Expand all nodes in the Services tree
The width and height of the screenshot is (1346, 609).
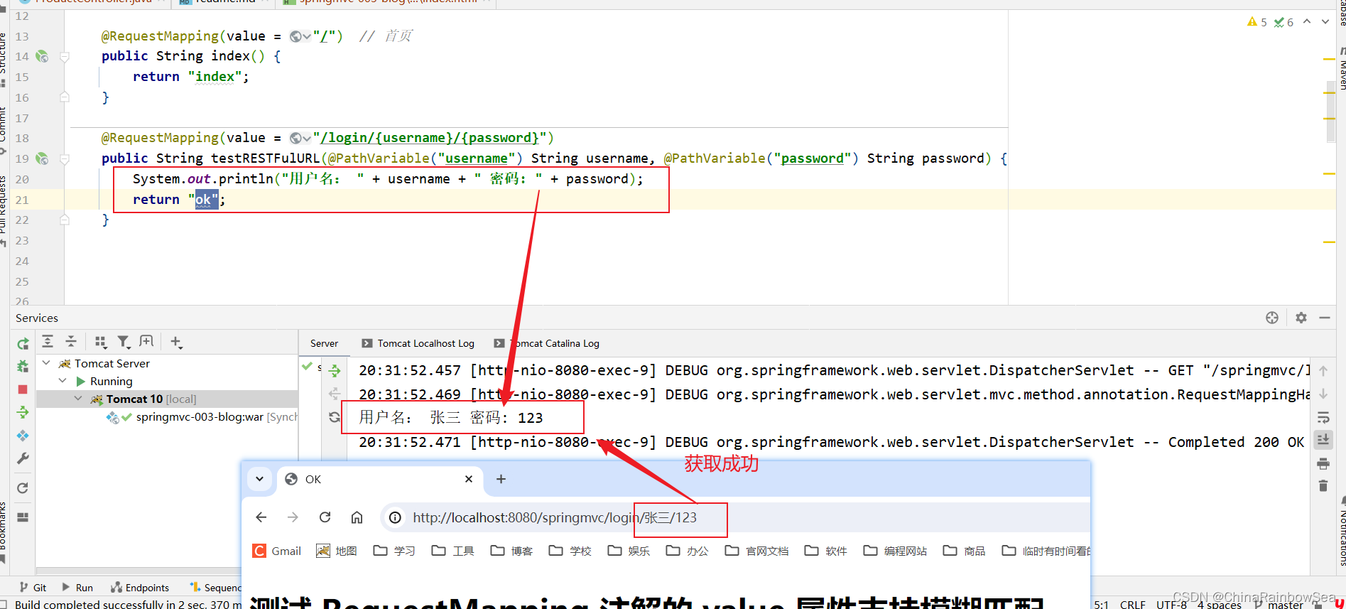(48, 342)
